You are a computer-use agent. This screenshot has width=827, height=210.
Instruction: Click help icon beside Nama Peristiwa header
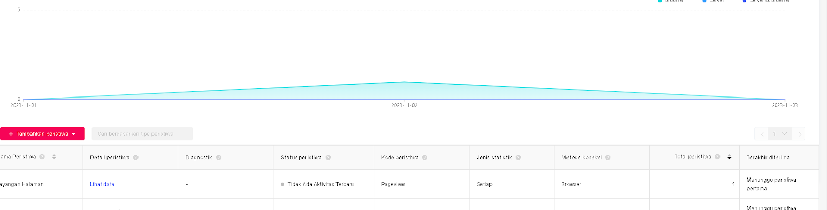point(42,157)
